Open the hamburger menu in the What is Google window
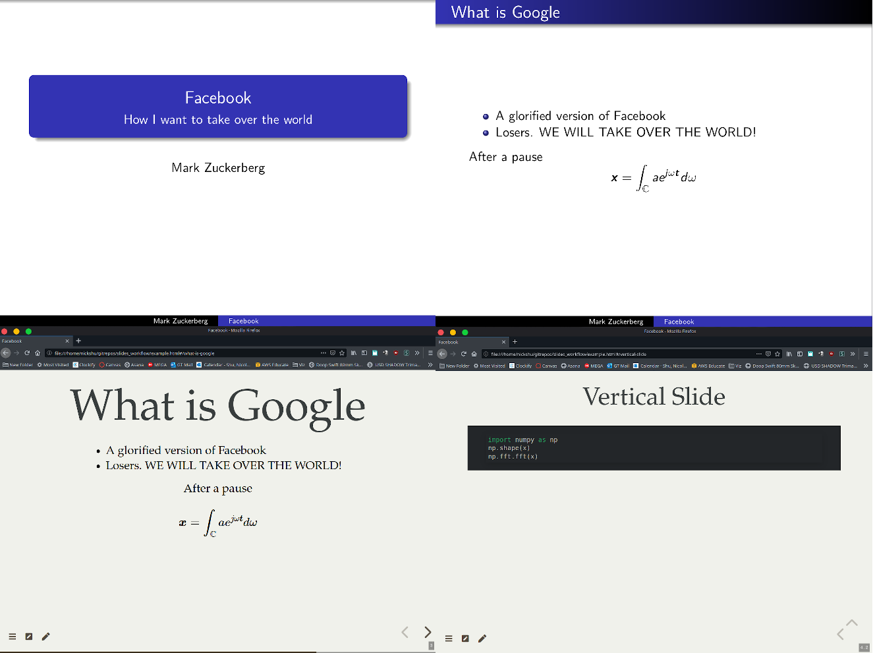The height and width of the screenshot is (653, 873). 430,353
